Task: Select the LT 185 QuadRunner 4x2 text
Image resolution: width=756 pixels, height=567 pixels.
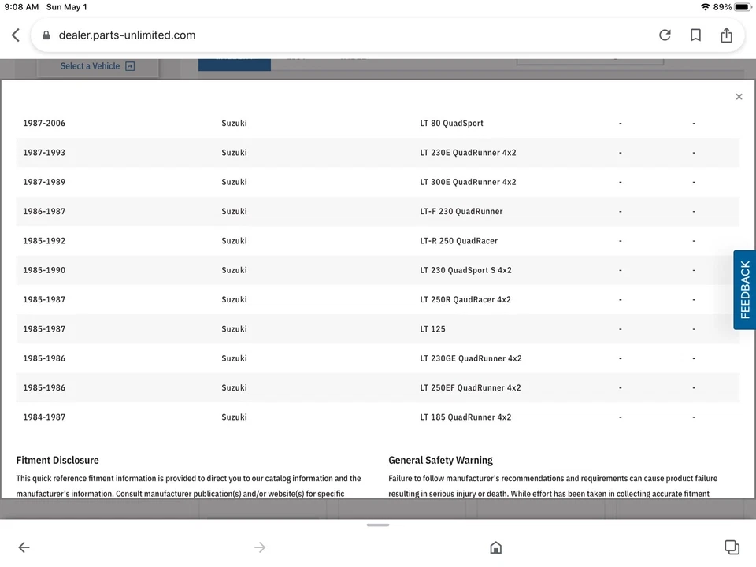Action: 465,417
